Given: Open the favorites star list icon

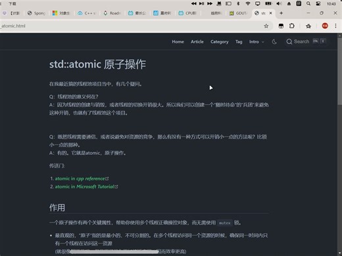Looking at the screenshot, I should [308, 26].
